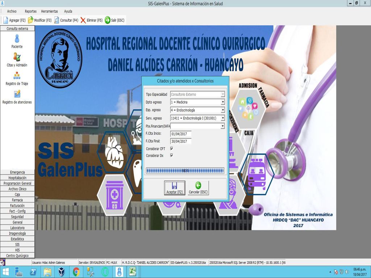The width and height of the screenshot is (371, 278).
Task: Open Excel from the taskbar
Action: click(x=133, y=272)
